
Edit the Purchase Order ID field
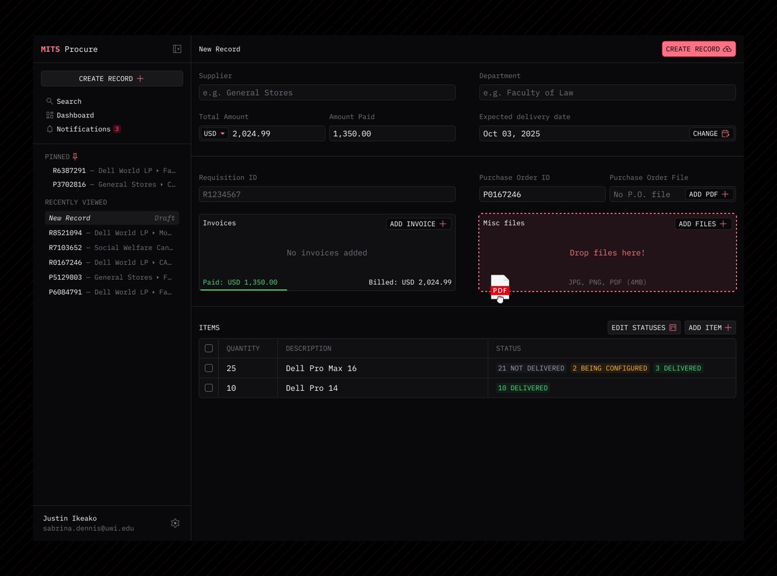click(542, 194)
